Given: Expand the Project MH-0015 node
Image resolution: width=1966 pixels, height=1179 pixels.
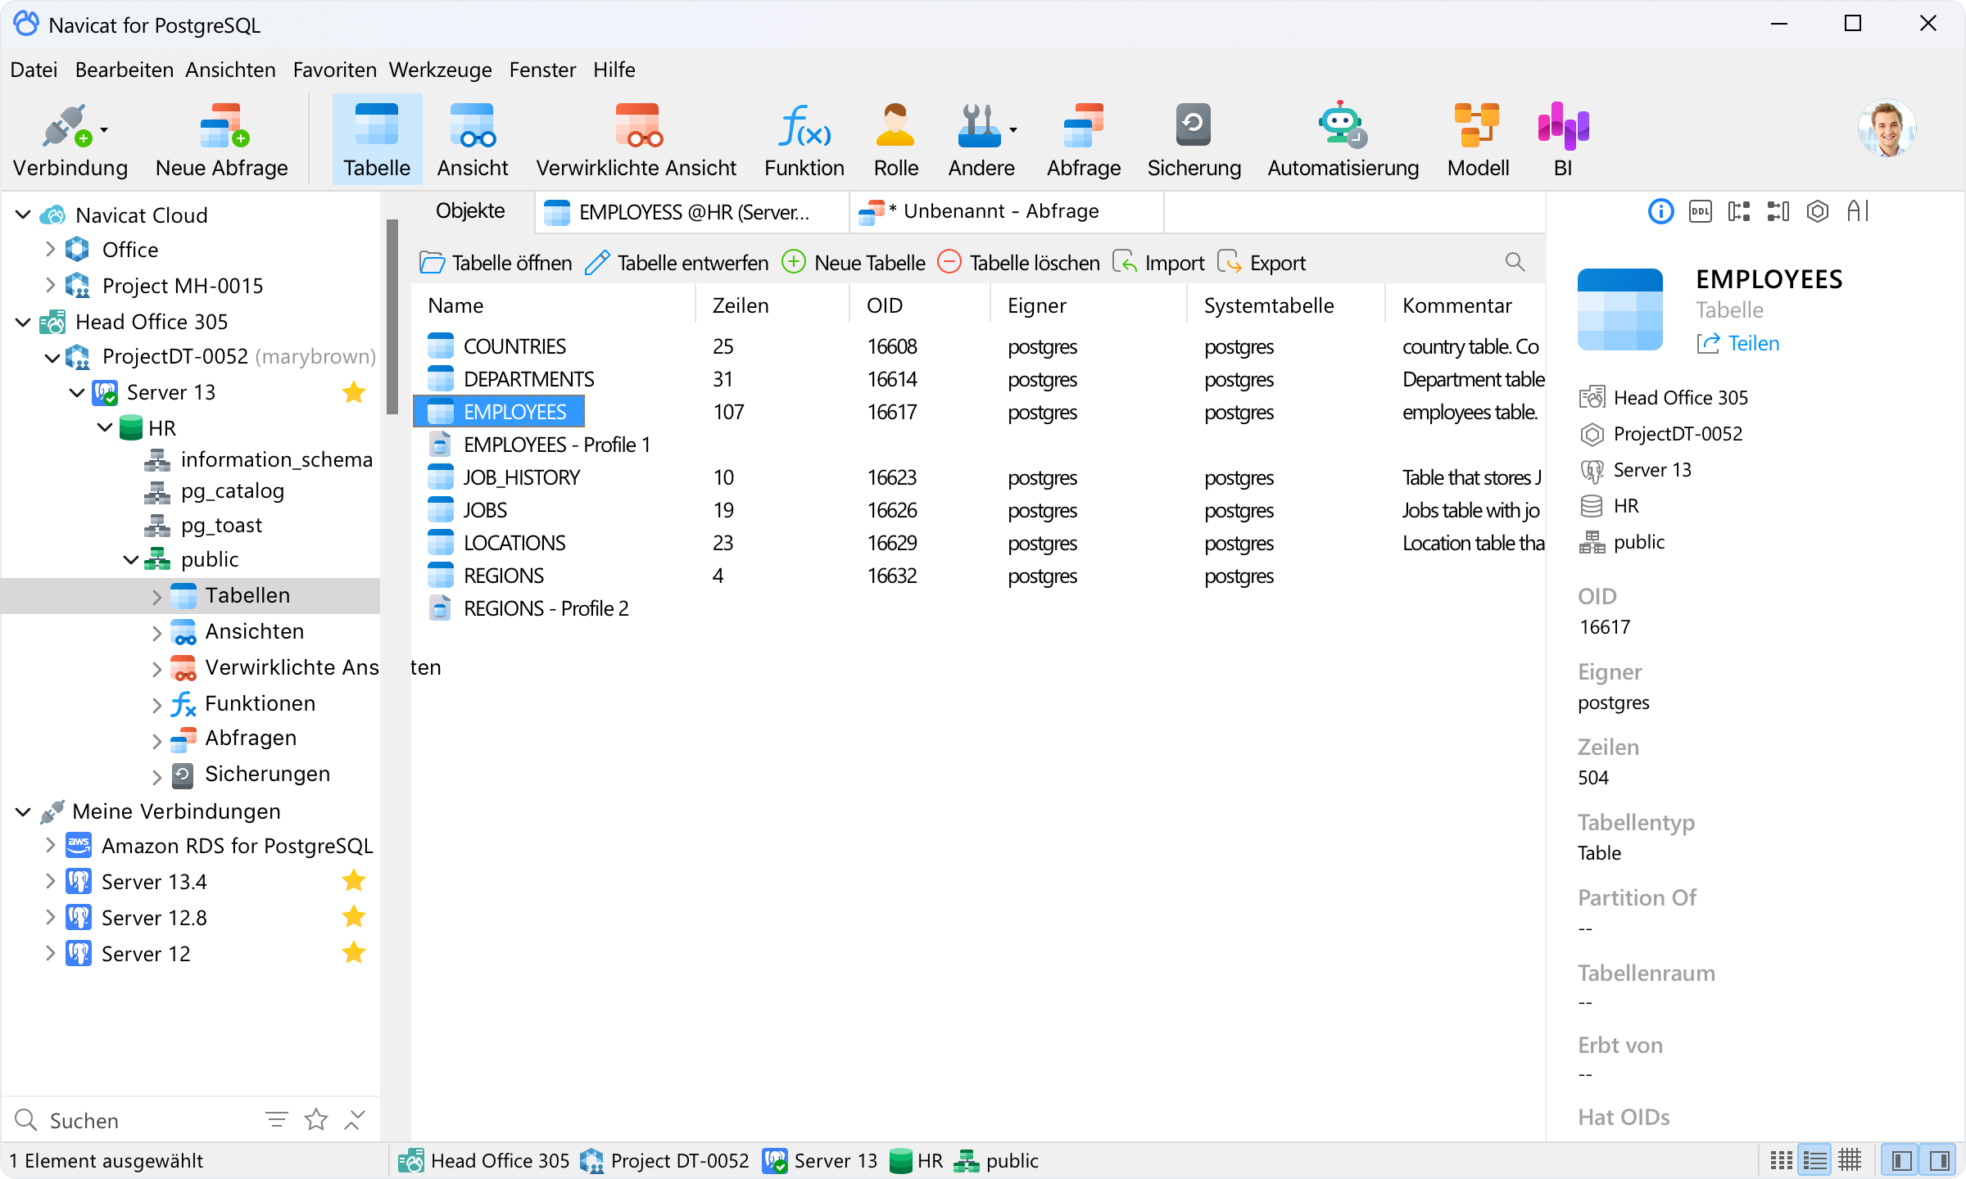Looking at the screenshot, I should click(50, 285).
